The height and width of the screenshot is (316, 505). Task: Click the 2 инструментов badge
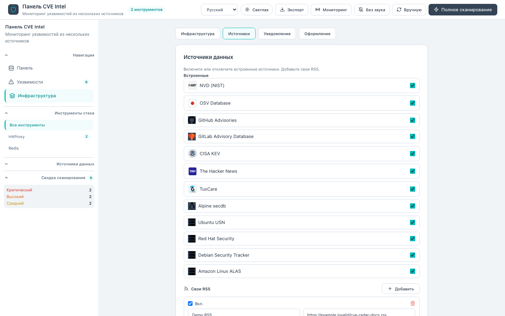click(x=147, y=9)
